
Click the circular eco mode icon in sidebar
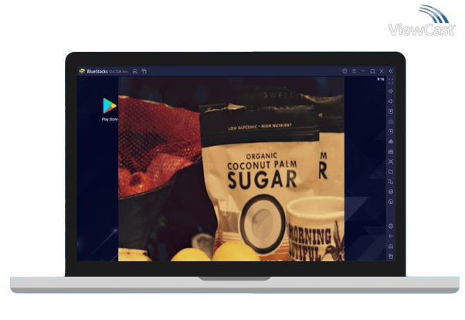click(x=391, y=202)
